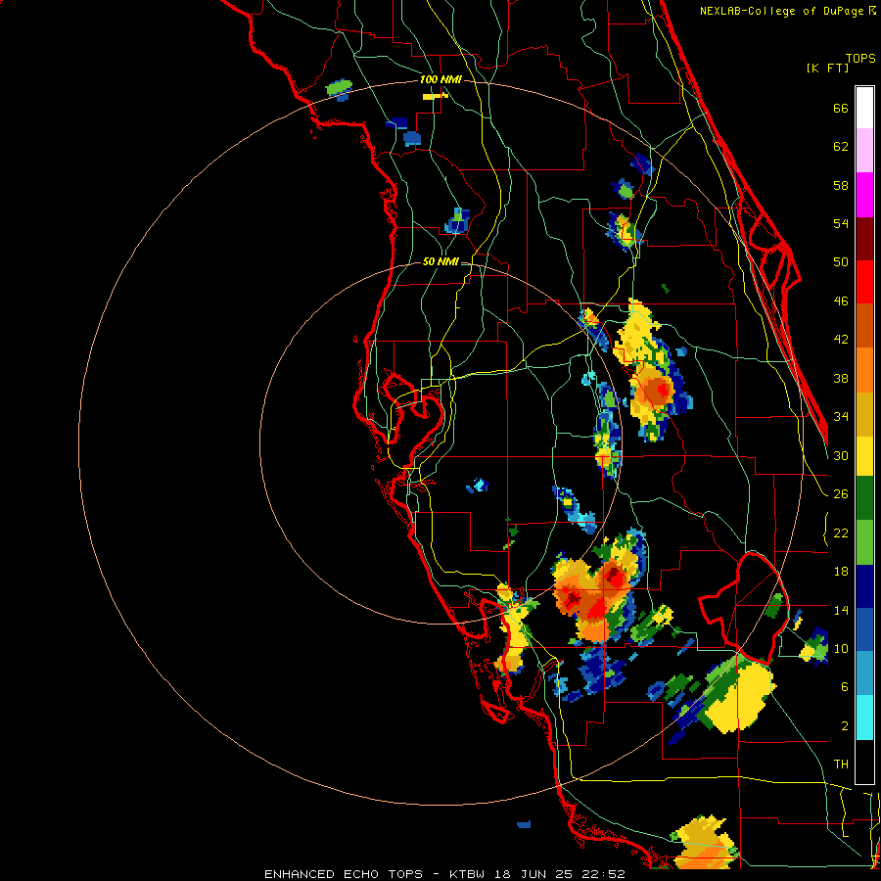The height and width of the screenshot is (881, 881).
Task: Click the light green legend swatch
Action: coord(864,542)
